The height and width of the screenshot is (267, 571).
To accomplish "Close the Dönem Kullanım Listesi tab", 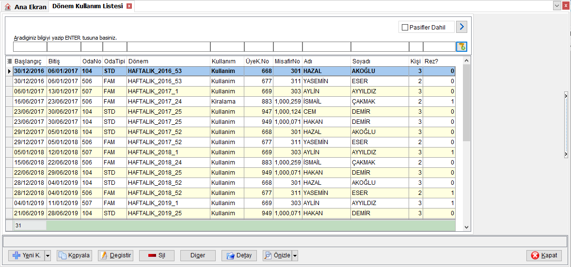I will click(129, 6).
